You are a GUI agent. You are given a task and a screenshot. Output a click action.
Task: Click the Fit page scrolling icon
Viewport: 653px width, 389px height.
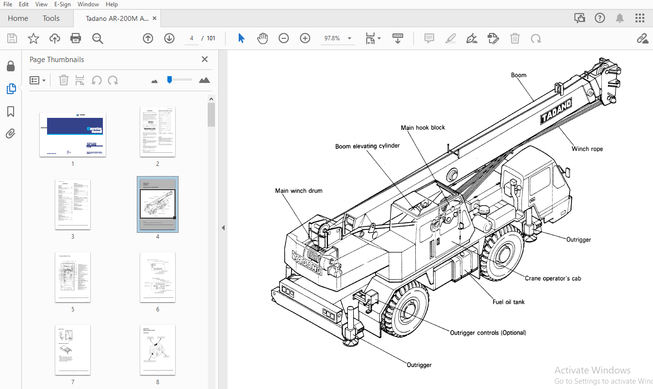[x=370, y=38]
